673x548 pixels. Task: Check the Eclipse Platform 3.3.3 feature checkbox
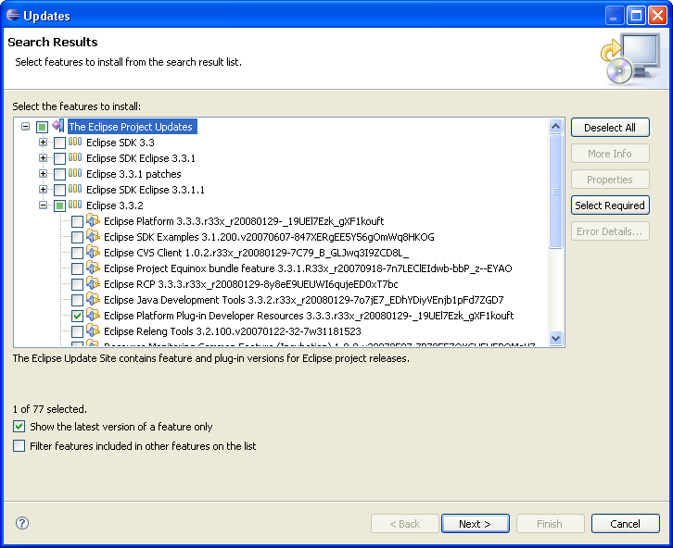(77, 221)
